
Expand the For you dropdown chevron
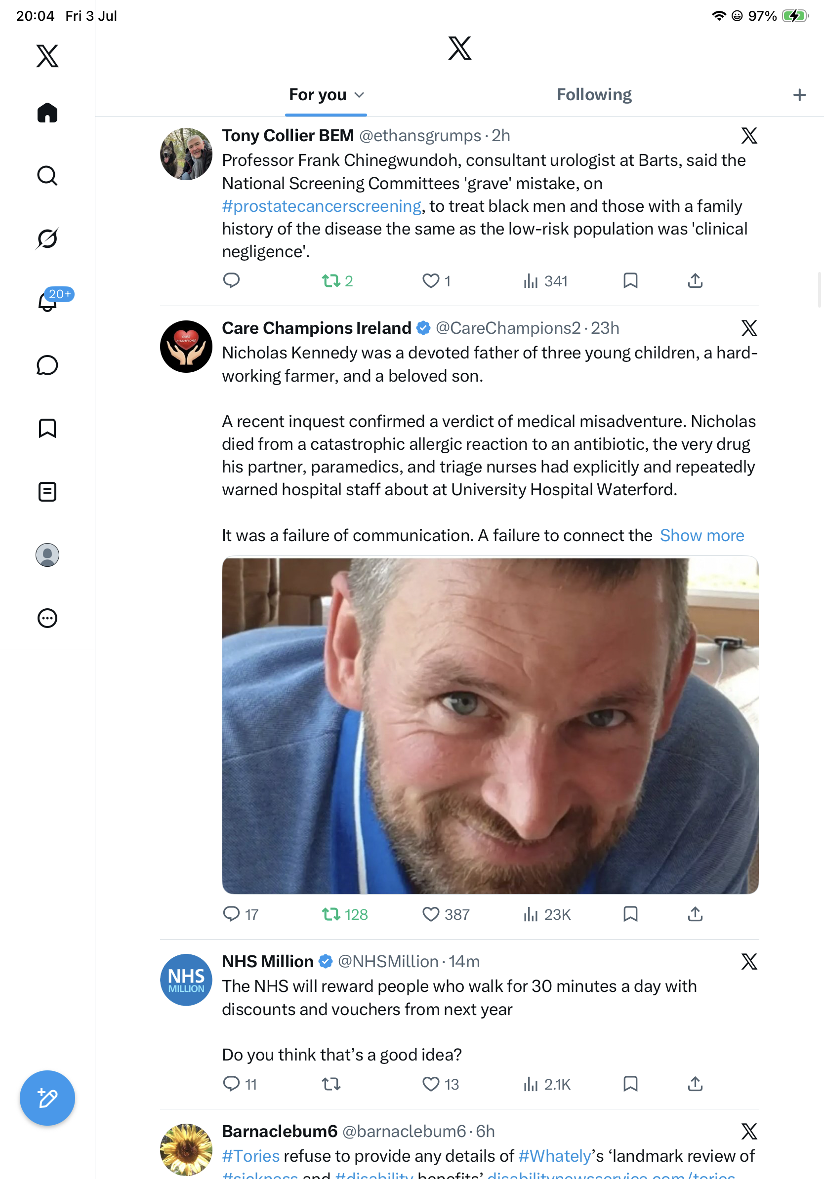pyautogui.click(x=360, y=95)
